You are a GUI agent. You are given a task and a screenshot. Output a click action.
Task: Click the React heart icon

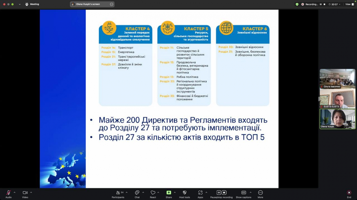(153, 193)
